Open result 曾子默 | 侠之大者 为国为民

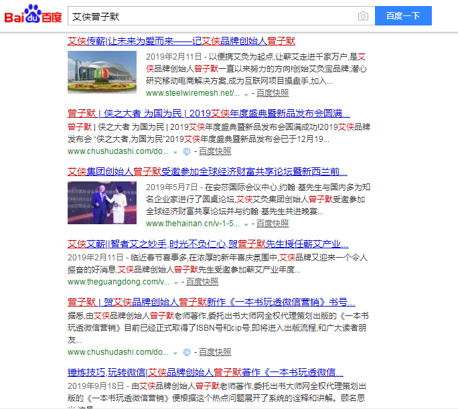pyautogui.click(x=208, y=114)
